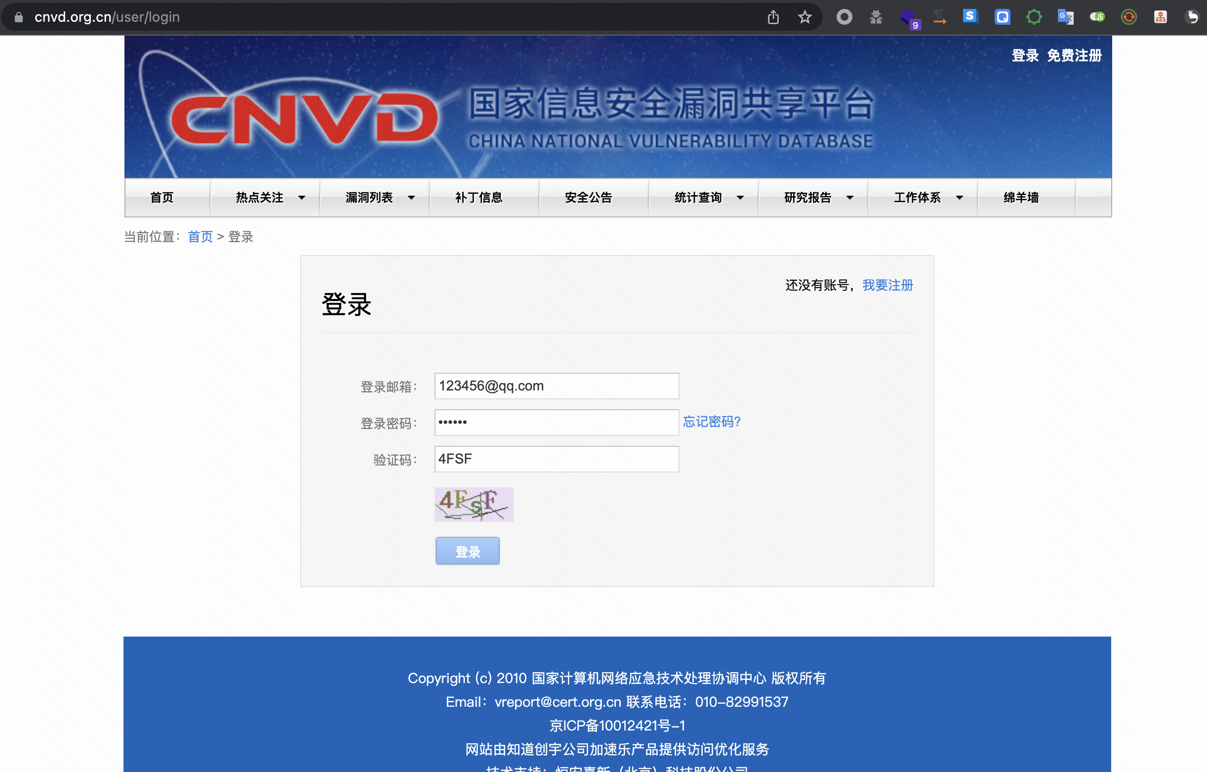
Task: Click the 网站由知道创宇公司加速乐 footer line
Action: [617, 749]
